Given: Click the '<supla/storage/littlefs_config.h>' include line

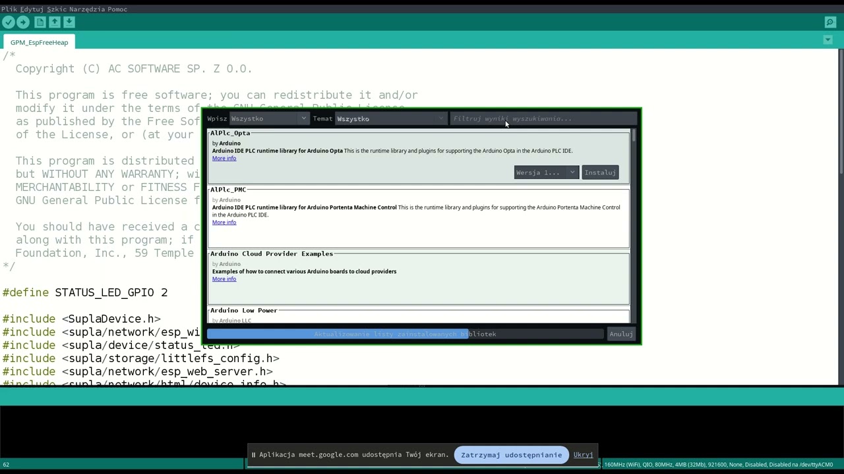Looking at the screenshot, I should coord(141,358).
